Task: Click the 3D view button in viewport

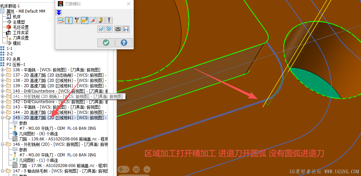Action: [x=136, y=170]
